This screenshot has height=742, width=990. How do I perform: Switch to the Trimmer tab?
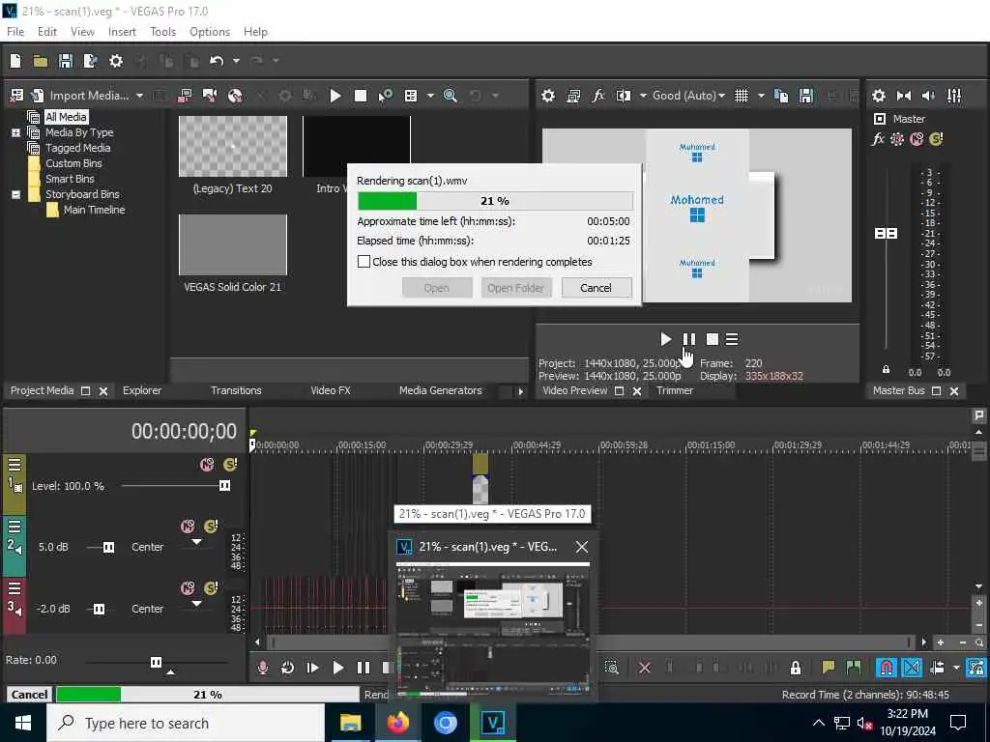click(675, 390)
